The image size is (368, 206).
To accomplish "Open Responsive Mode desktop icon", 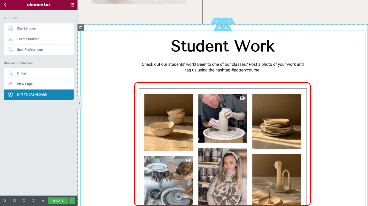I will click(x=33, y=201).
